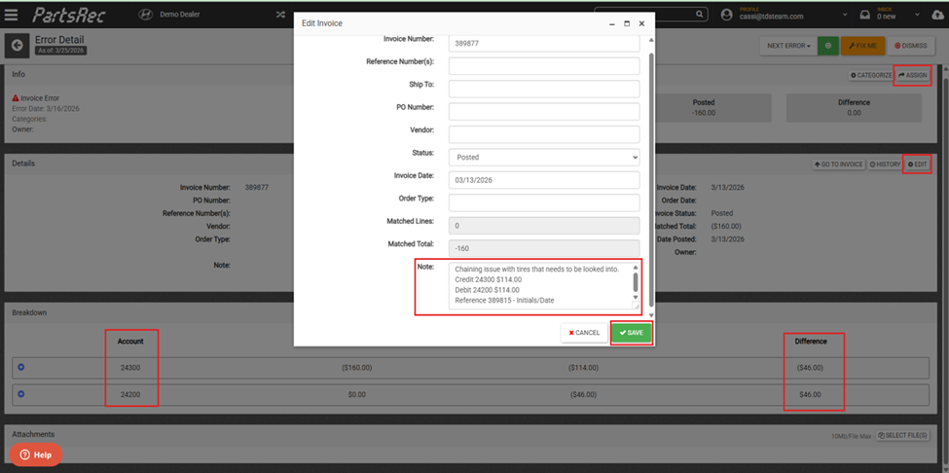The image size is (949, 473).
Task: Expand the 24200 account row
Action: click(21, 394)
